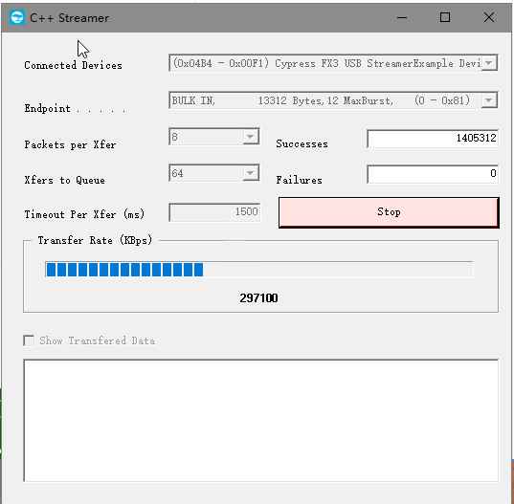Minimize the C++ Streamer window
Screen dimensions: 514x504
click(x=402, y=17)
